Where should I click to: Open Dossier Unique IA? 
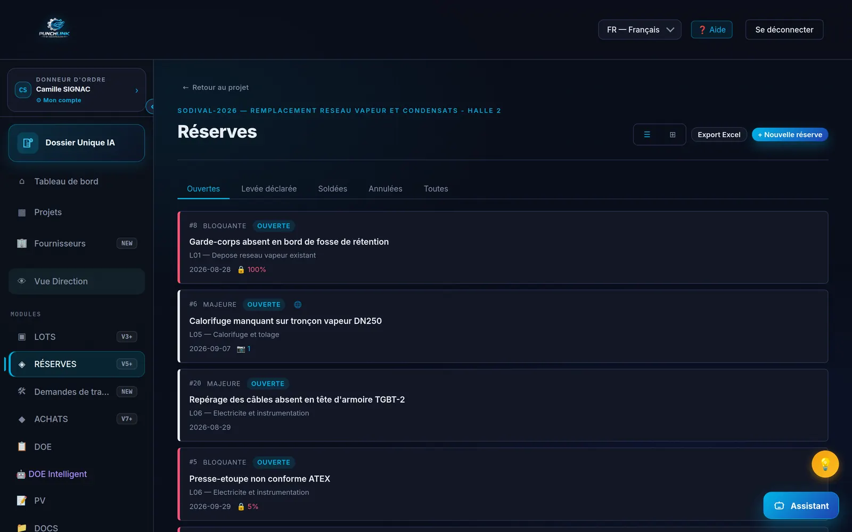click(x=77, y=143)
